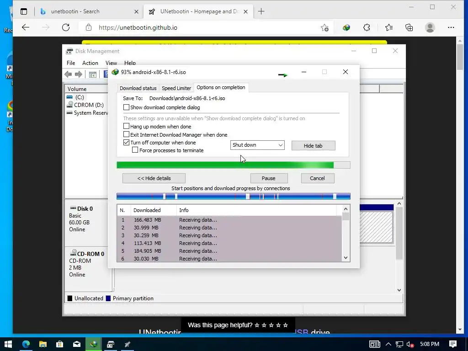This screenshot has width=468, height=351.
Task: Open Action menu in Disk Management
Action: [x=90, y=63]
